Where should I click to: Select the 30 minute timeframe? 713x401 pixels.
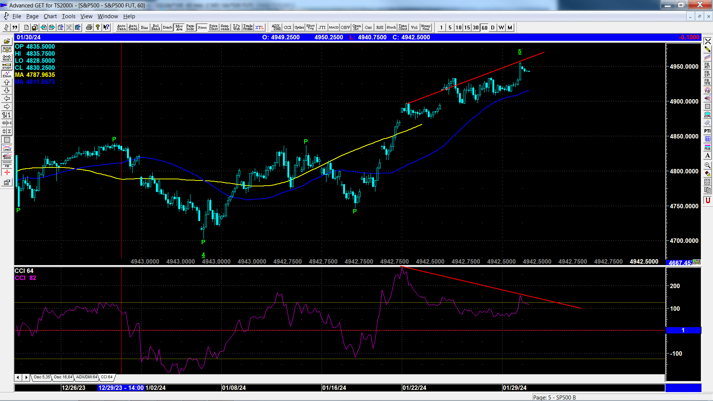pyautogui.click(x=476, y=27)
